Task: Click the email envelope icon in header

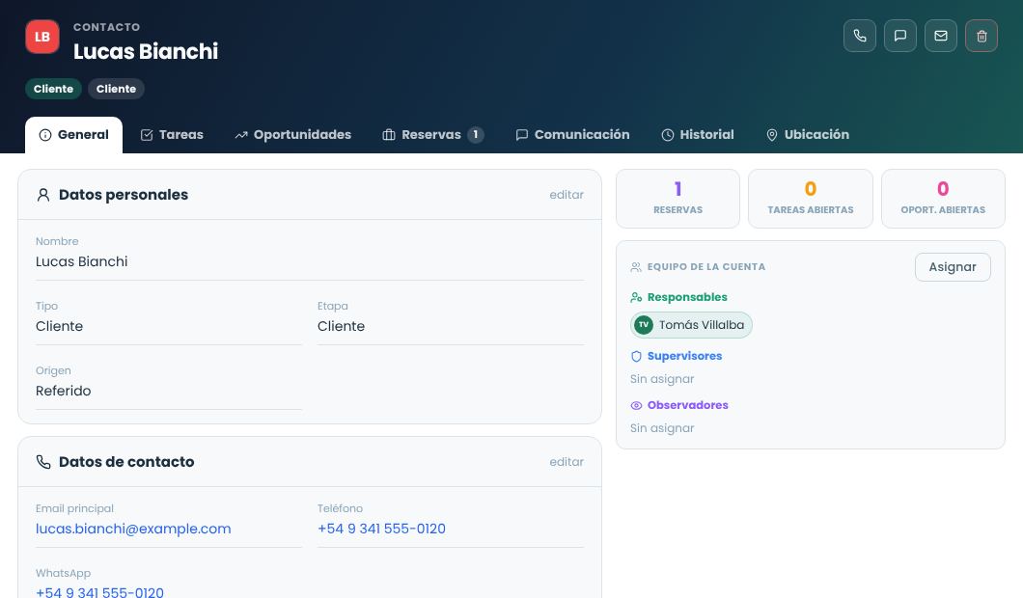Action: (940, 36)
